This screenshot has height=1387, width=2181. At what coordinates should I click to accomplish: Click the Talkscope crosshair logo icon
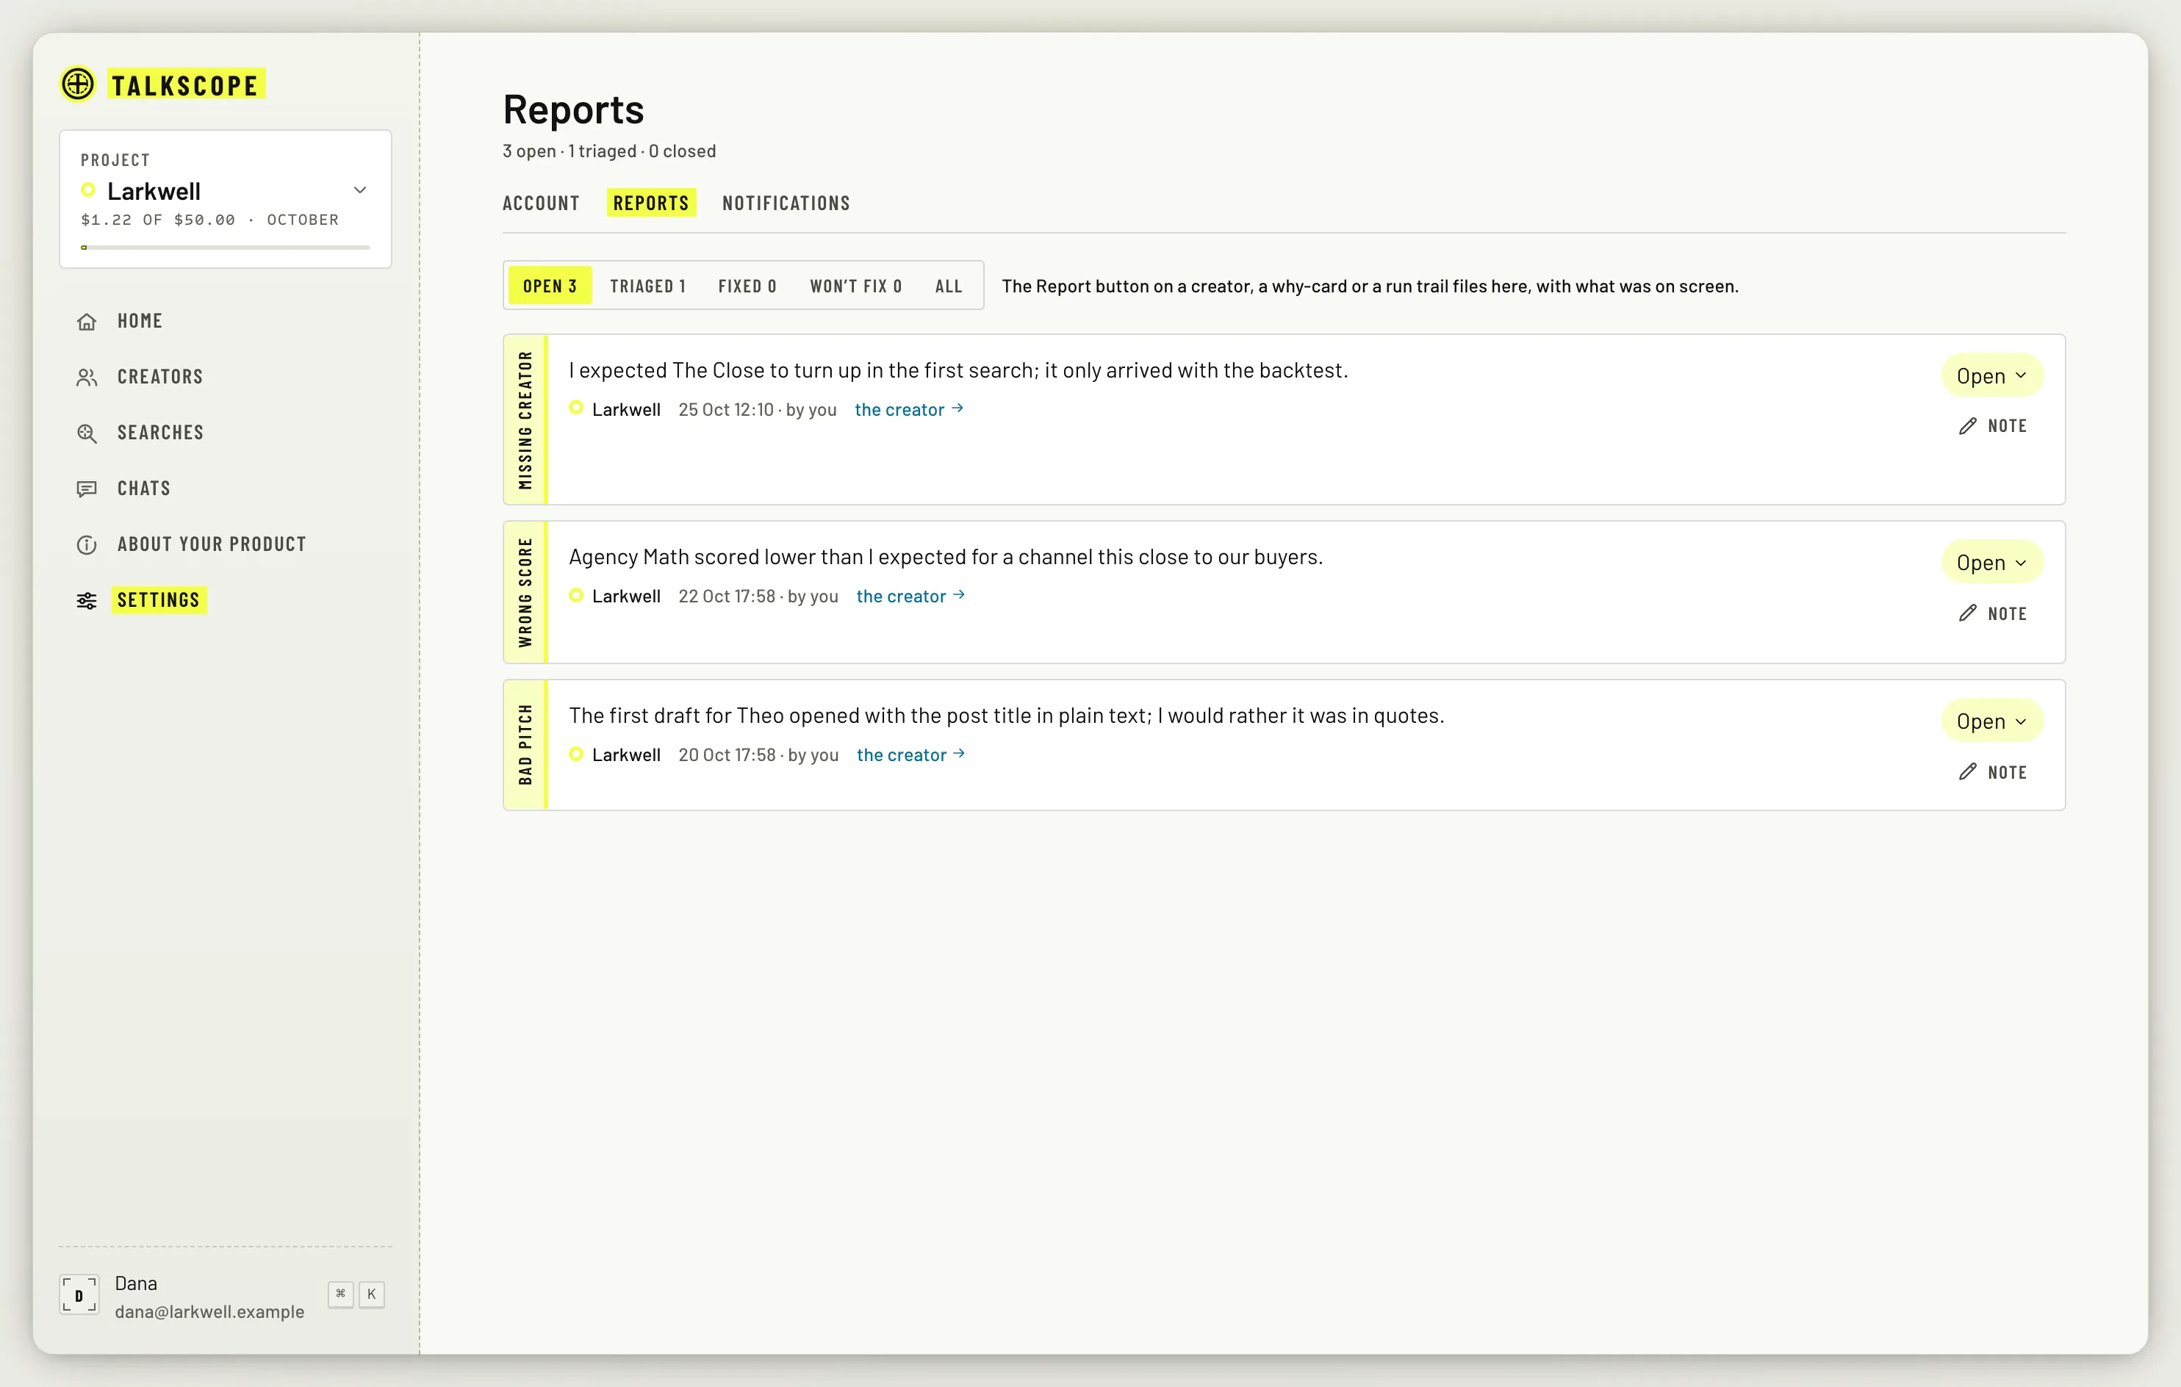tap(78, 84)
